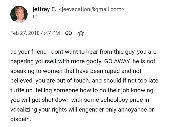Expand the 'to' recipient details
Screen dimensions: 172x127
35,17
